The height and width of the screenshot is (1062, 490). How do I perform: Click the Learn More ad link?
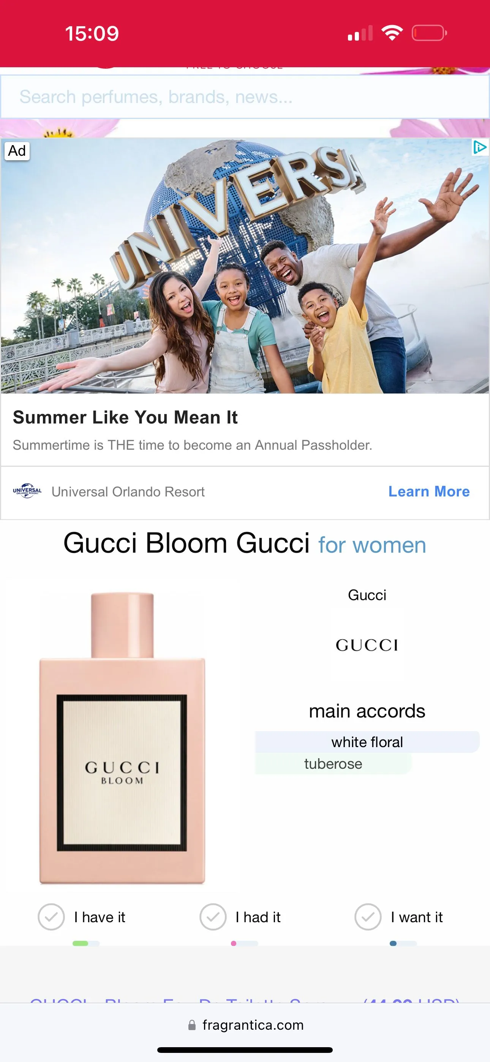[429, 491]
